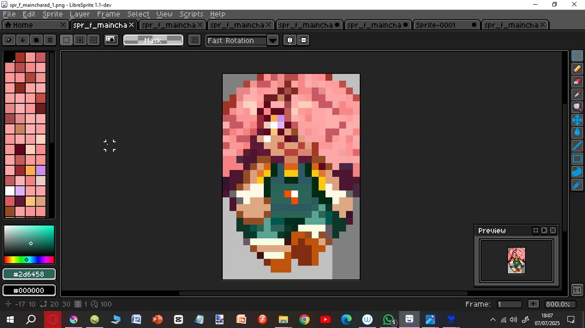The width and height of the screenshot is (585, 328).
Task: Select the Blur jumble tool
Action: (x=577, y=184)
